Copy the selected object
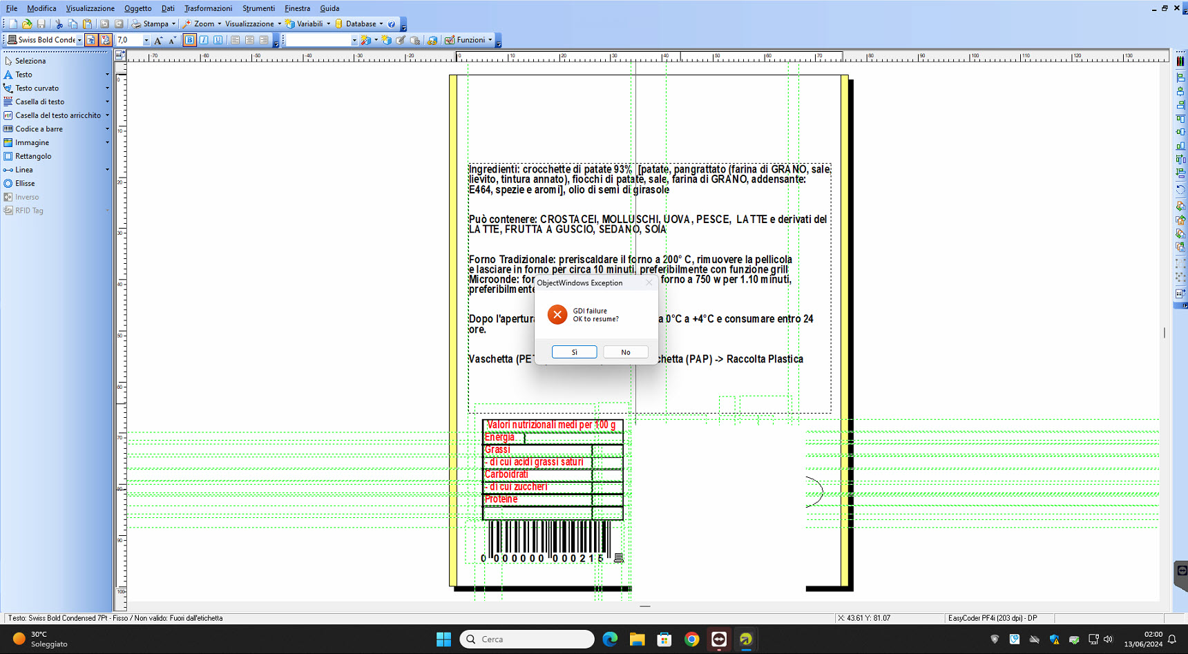The height and width of the screenshot is (654, 1188). (73, 23)
